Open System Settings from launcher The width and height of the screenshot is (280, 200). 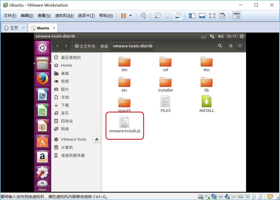42,173
